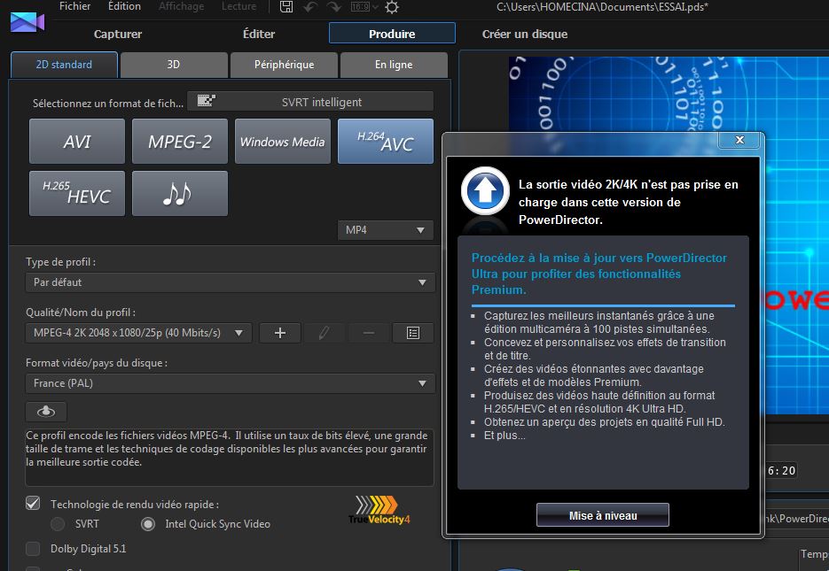Switch to Créer un disque module
Image resolution: width=829 pixels, height=571 pixels.
[525, 34]
